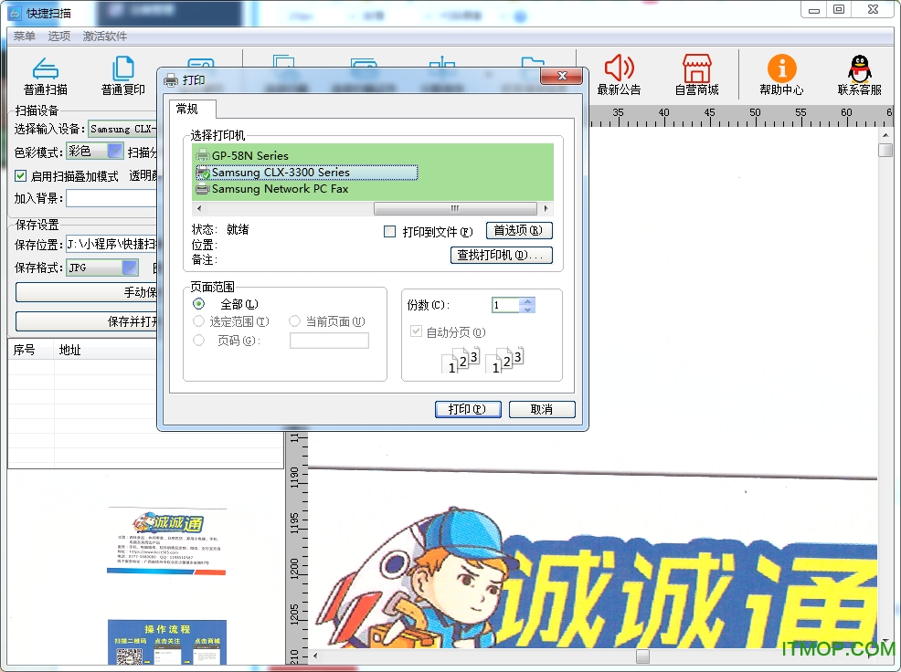This screenshot has width=901, height=672.
Task: Contact 联系客服 penguin icon
Action: 859,68
